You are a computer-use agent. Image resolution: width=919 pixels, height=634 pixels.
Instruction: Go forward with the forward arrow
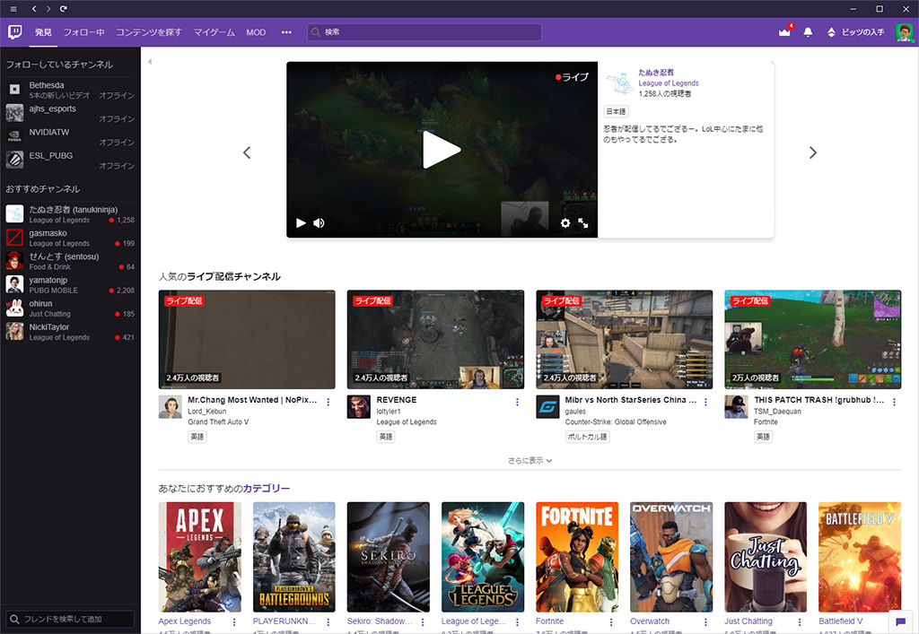point(48,9)
